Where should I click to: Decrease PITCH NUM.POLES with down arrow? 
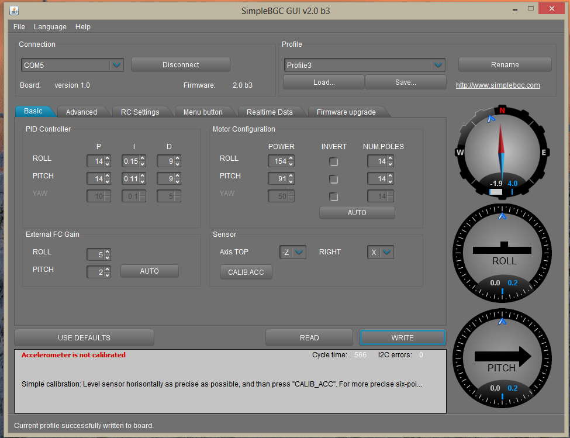(x=390, y=181)
